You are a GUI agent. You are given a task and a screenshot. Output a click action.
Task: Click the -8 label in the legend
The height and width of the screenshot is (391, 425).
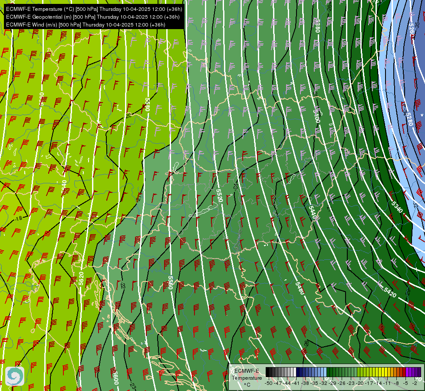click(396, 383)
